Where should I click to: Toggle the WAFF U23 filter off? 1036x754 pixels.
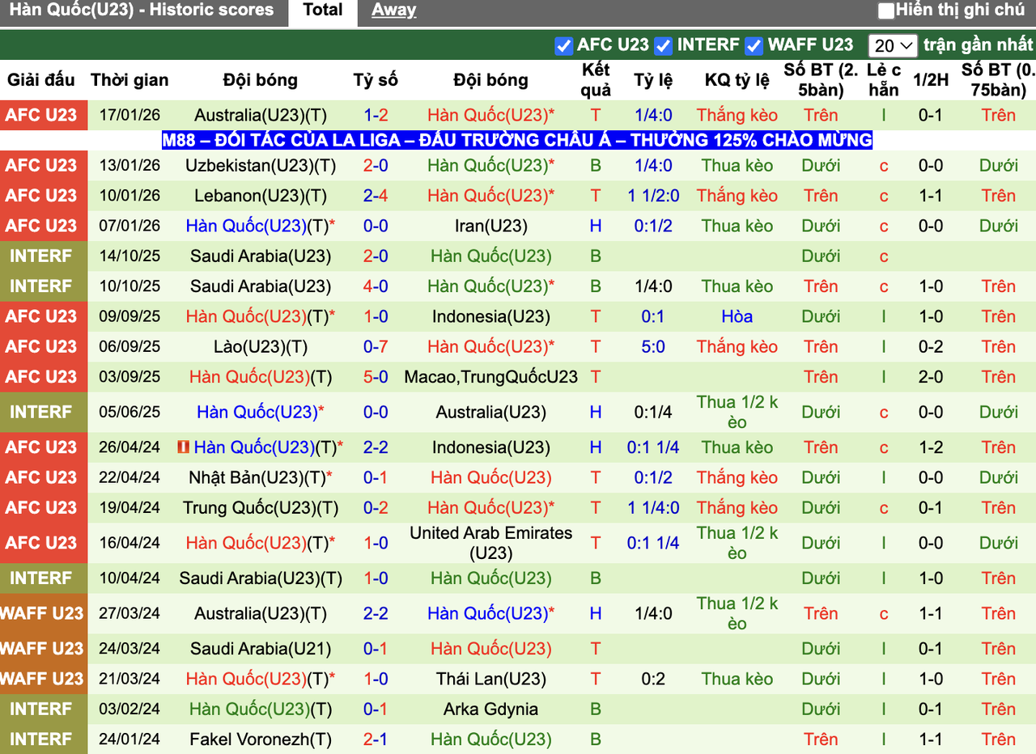tap(754, 46)
